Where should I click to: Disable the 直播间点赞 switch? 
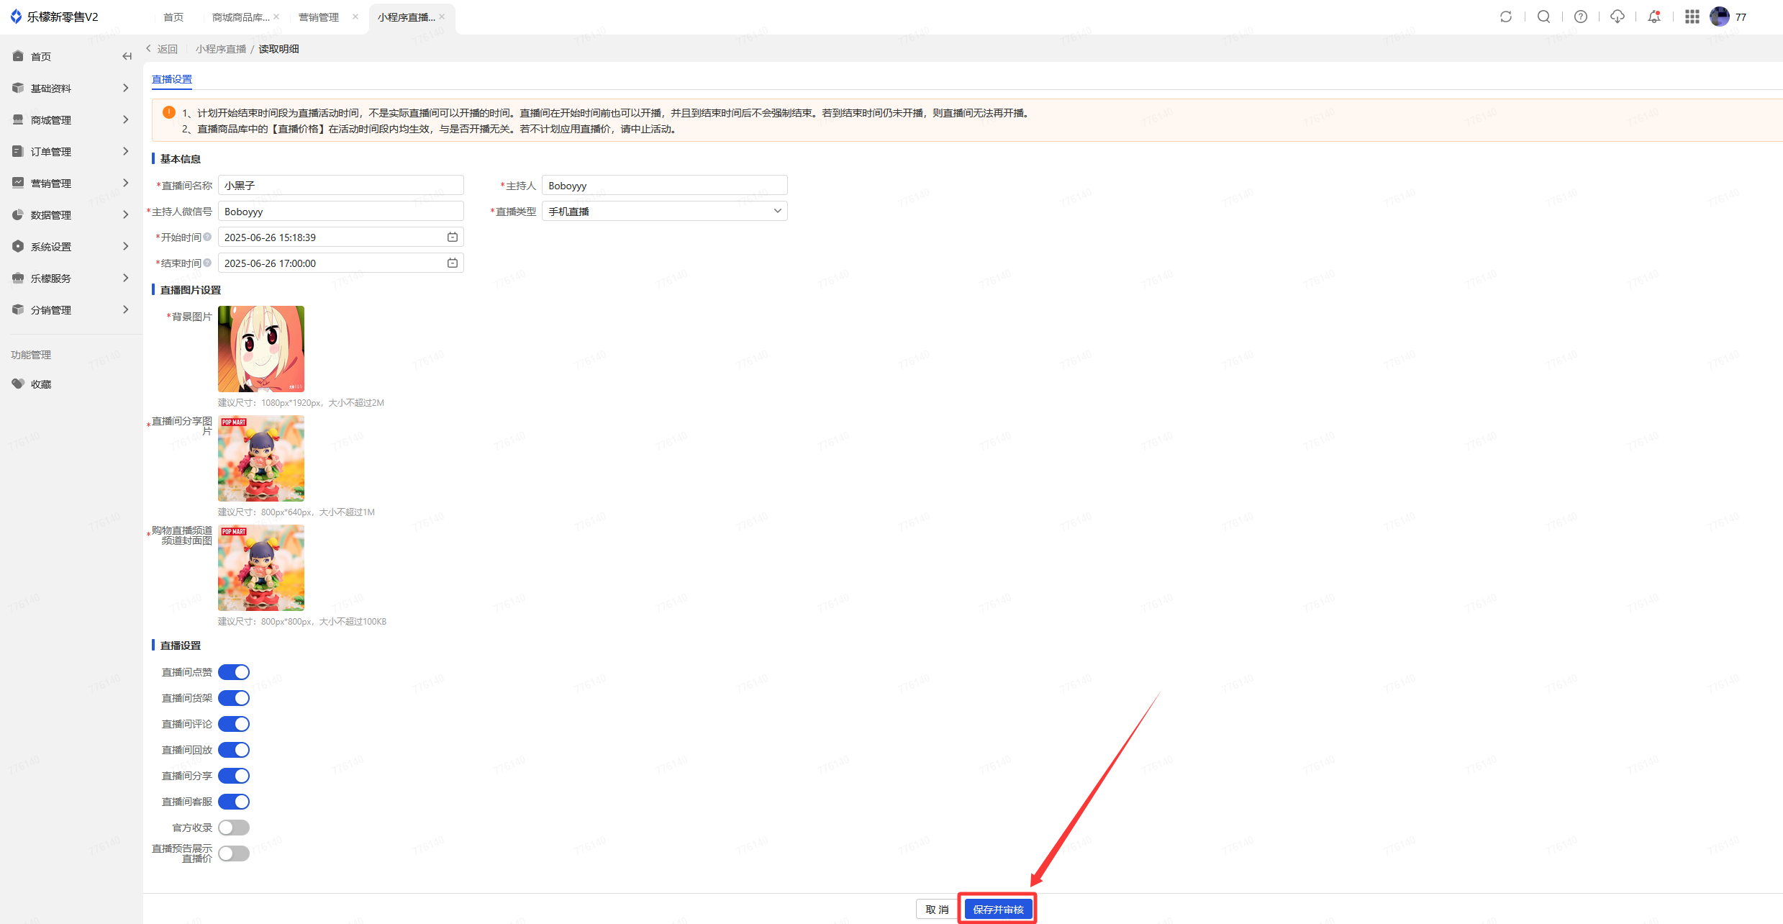point(234,672)
